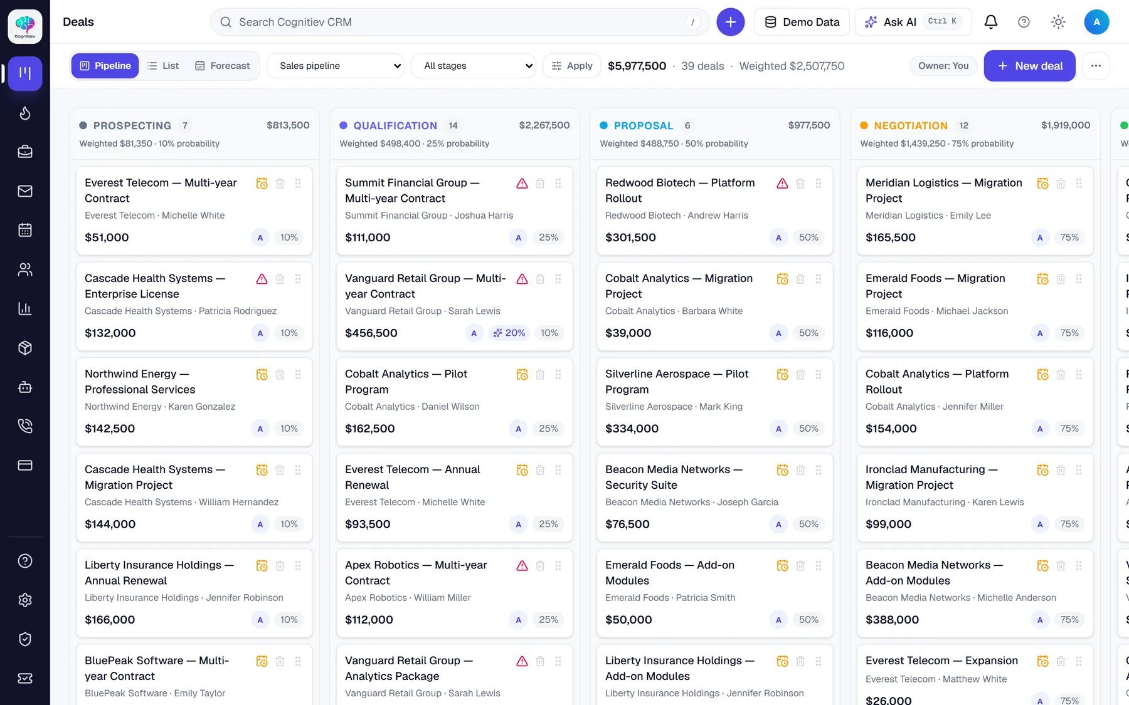Screen dimensions: 1129x705
Task: Open the credit card billing icon
Action: coord(25,465)
